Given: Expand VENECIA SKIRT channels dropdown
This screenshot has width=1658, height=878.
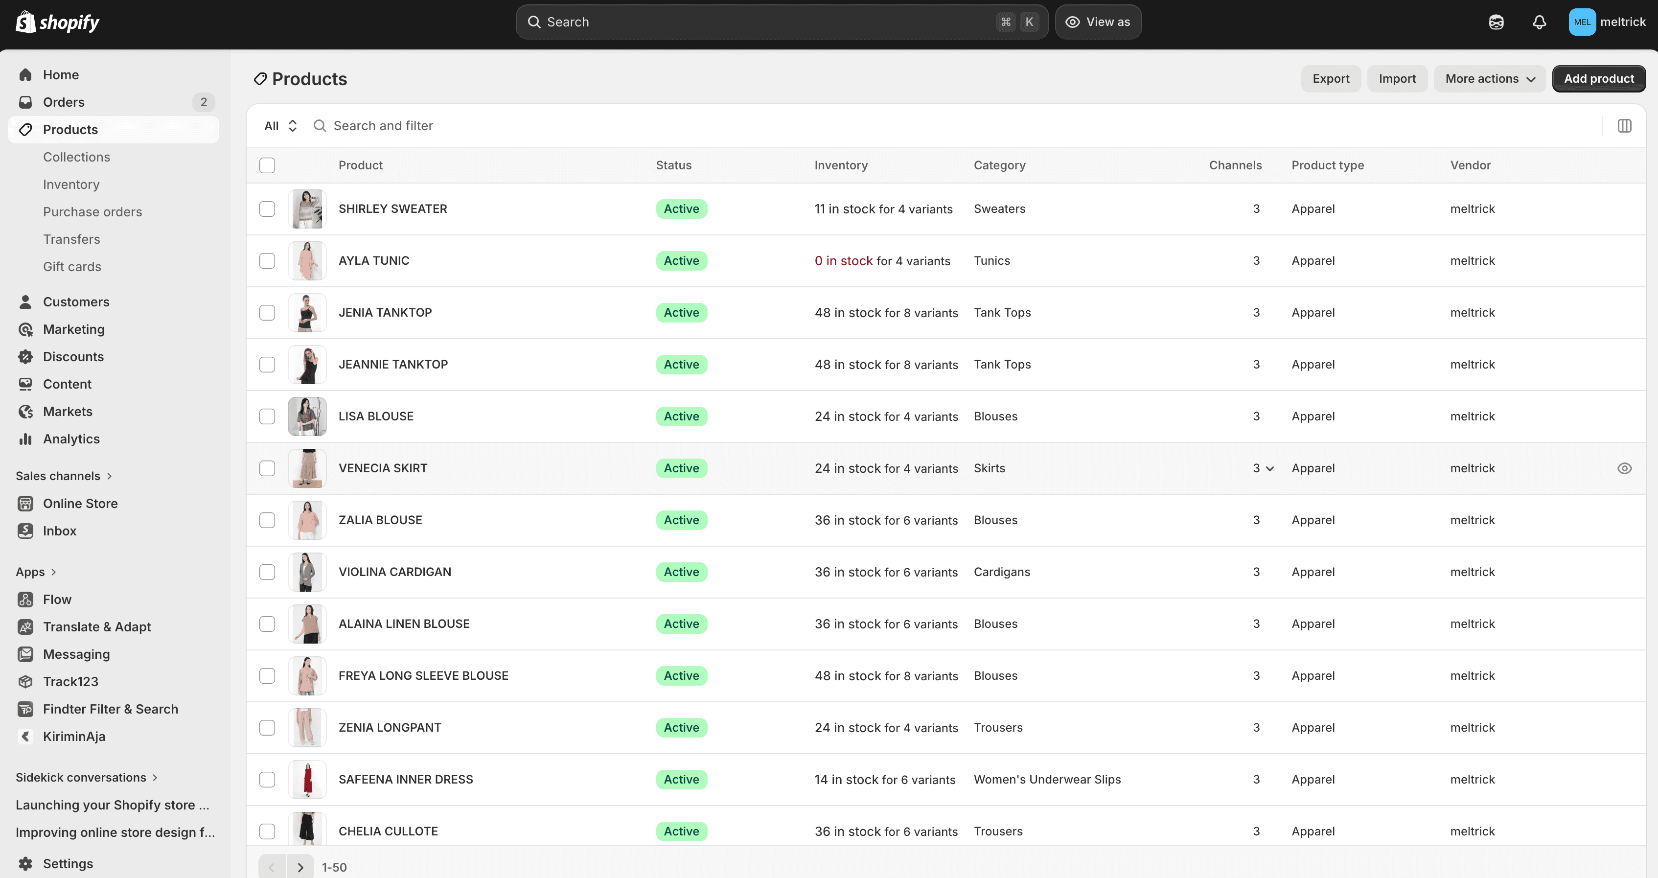Looking at the screenshot, I should pos(1263,469).
